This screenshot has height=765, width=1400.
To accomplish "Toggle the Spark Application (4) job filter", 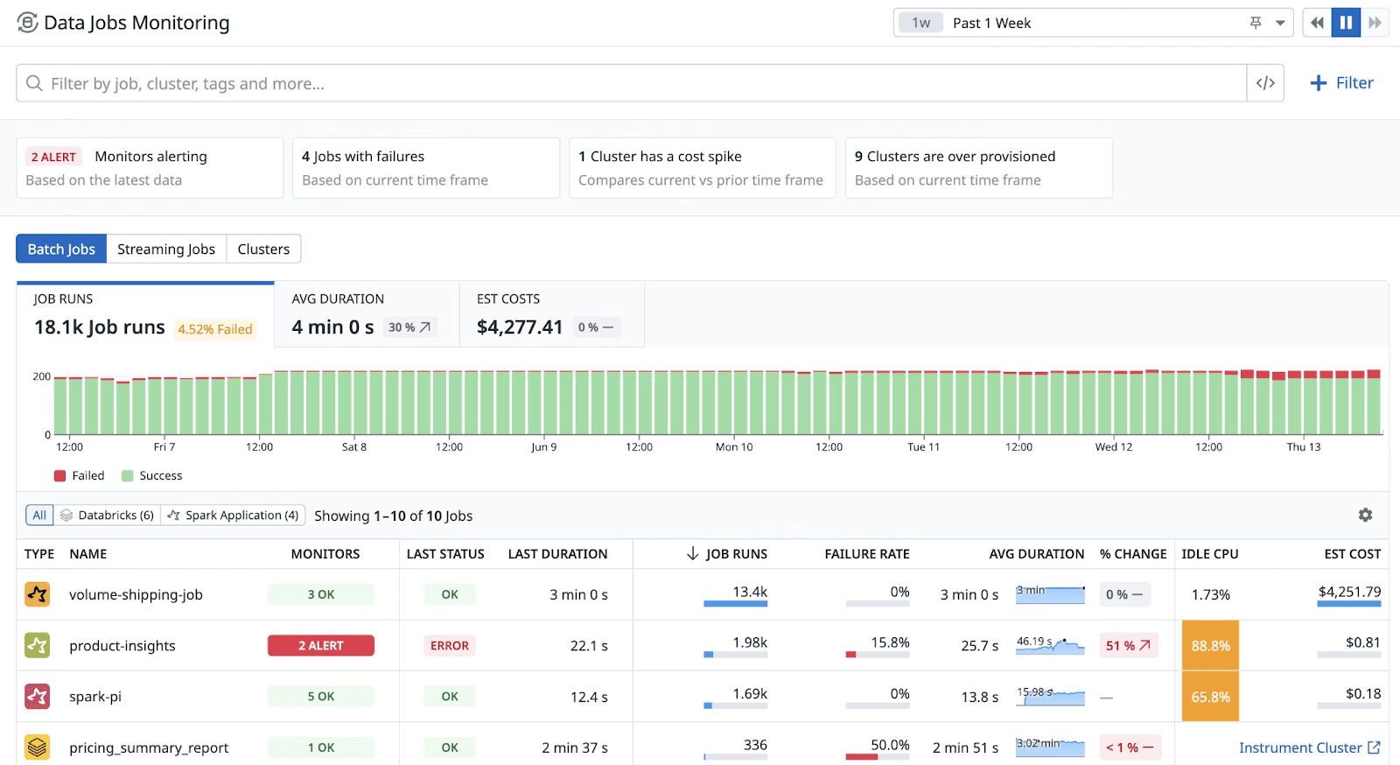I will click(x=234, y=516).
